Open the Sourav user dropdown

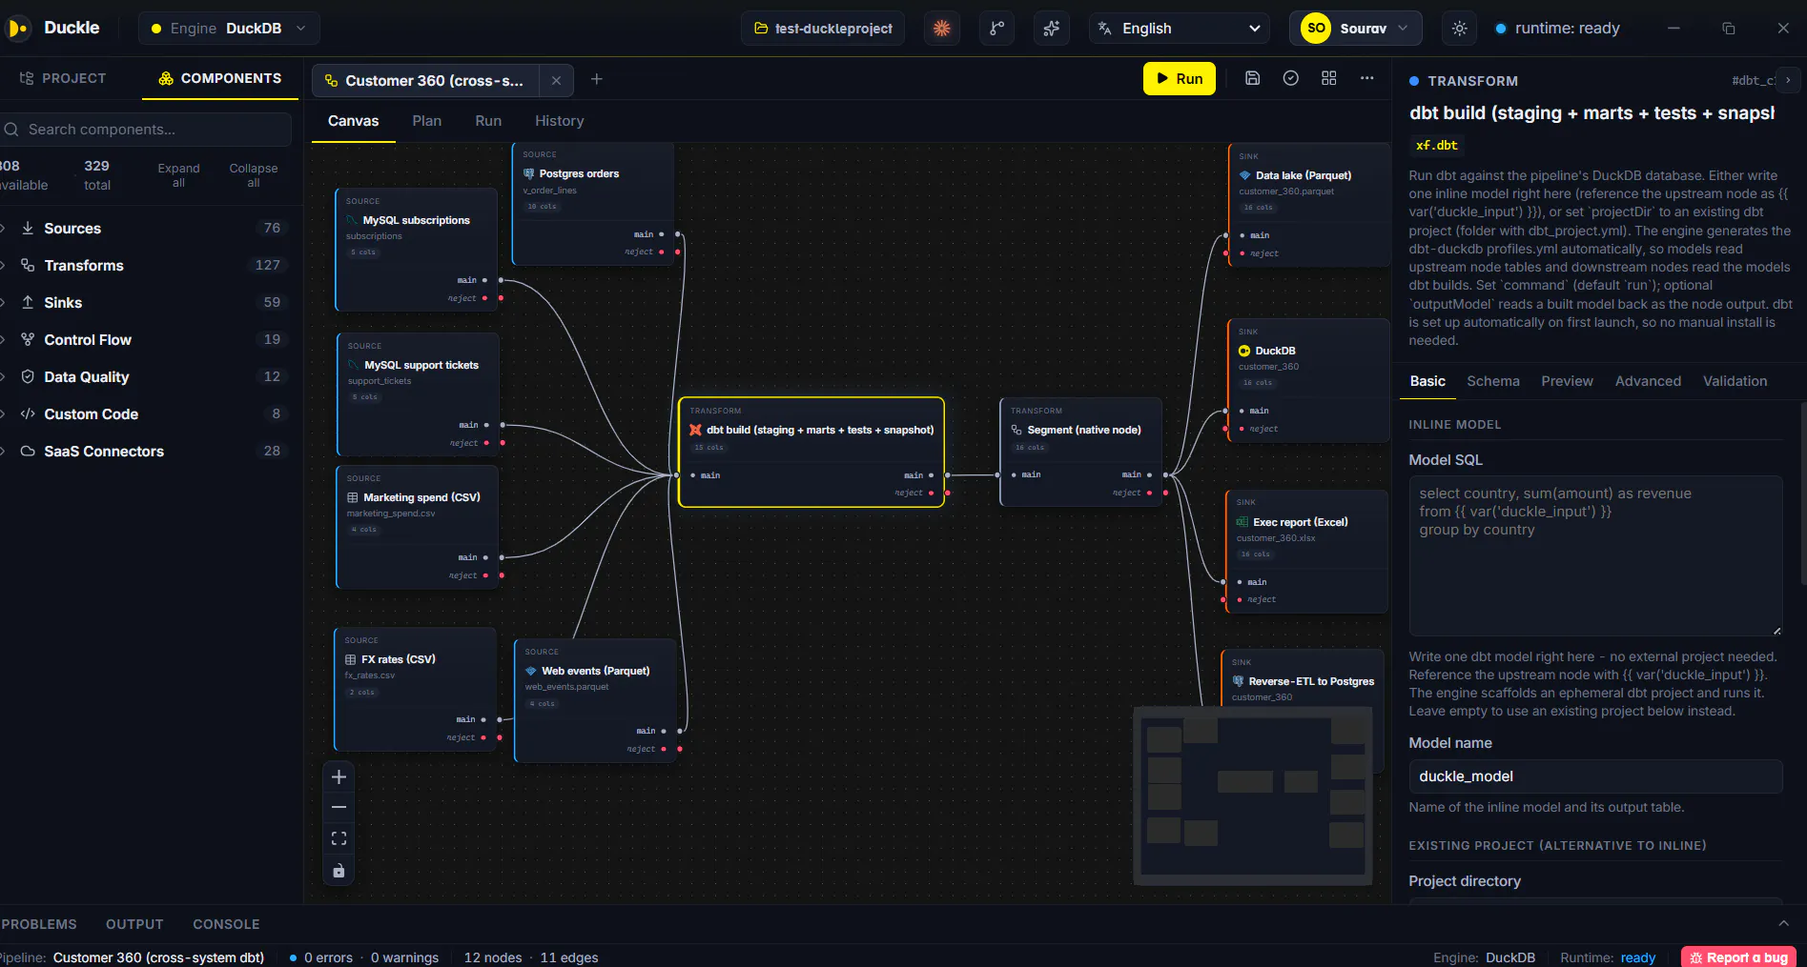(x=1355, y=29)
